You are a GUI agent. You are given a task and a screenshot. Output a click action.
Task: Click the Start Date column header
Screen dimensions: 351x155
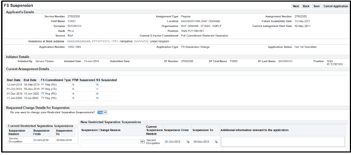[14, 80]
